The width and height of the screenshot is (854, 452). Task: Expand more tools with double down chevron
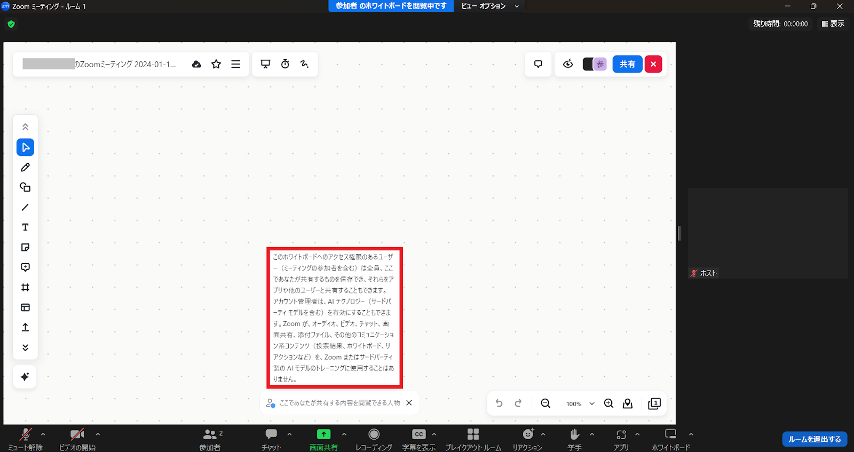pyautogui.click(x=25, y=347)
